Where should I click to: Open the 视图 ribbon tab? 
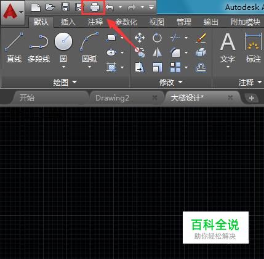157,22
